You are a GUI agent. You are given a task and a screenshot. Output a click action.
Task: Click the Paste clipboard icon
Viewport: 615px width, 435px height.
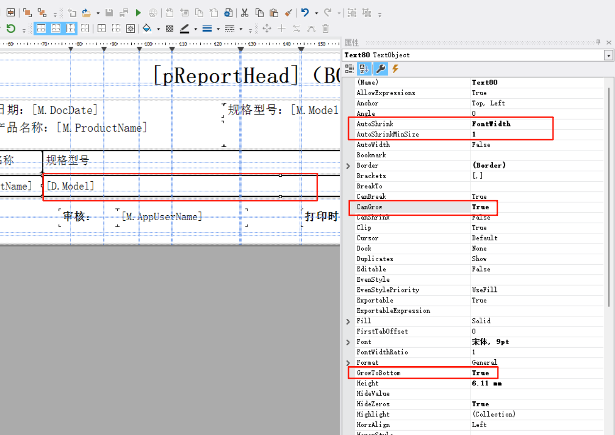pyautogui.click(x=274, y=13)
